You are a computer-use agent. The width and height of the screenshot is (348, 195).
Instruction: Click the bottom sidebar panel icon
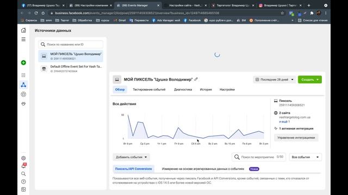click(x=23, y=190)
